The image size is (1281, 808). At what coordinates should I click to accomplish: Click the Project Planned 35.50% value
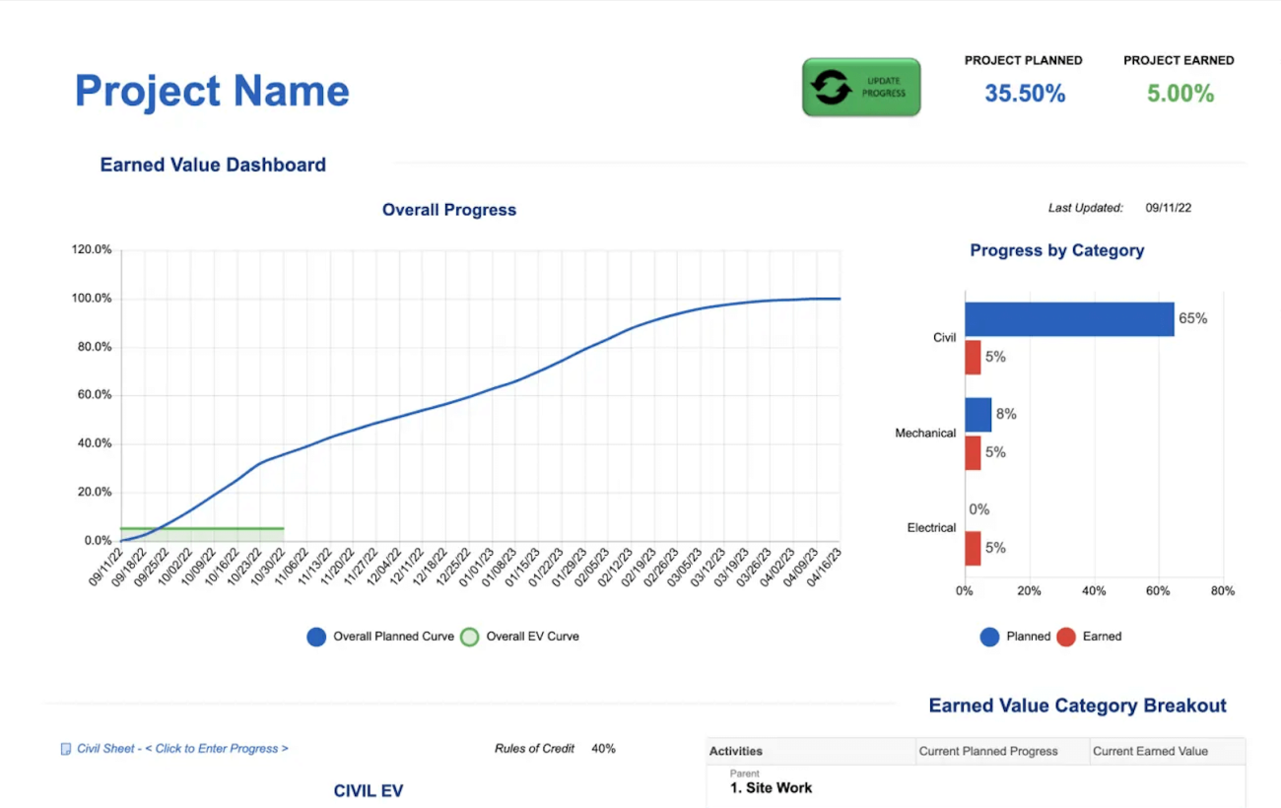(x=1025, y=94)
